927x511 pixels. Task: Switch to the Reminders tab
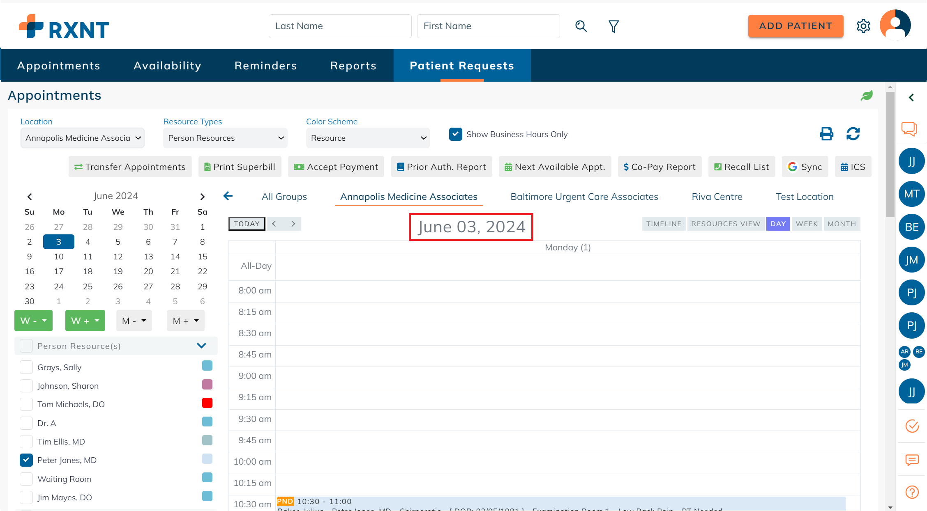pos(265,66)
